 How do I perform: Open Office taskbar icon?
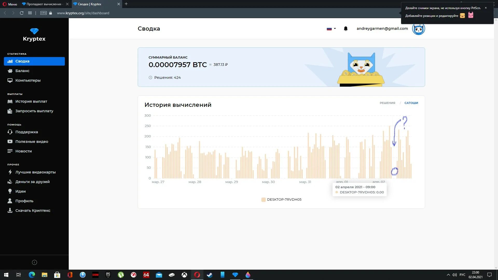click(70, 275)
